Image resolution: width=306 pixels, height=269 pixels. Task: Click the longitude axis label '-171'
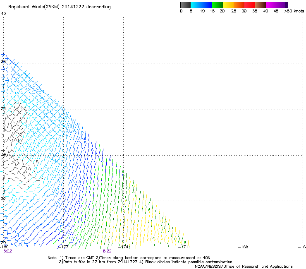click(x=183, y=247)
